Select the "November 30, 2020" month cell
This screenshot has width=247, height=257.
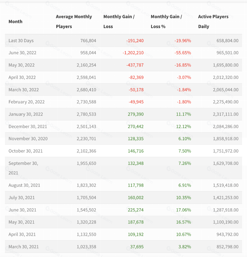[x=28, y=139]
